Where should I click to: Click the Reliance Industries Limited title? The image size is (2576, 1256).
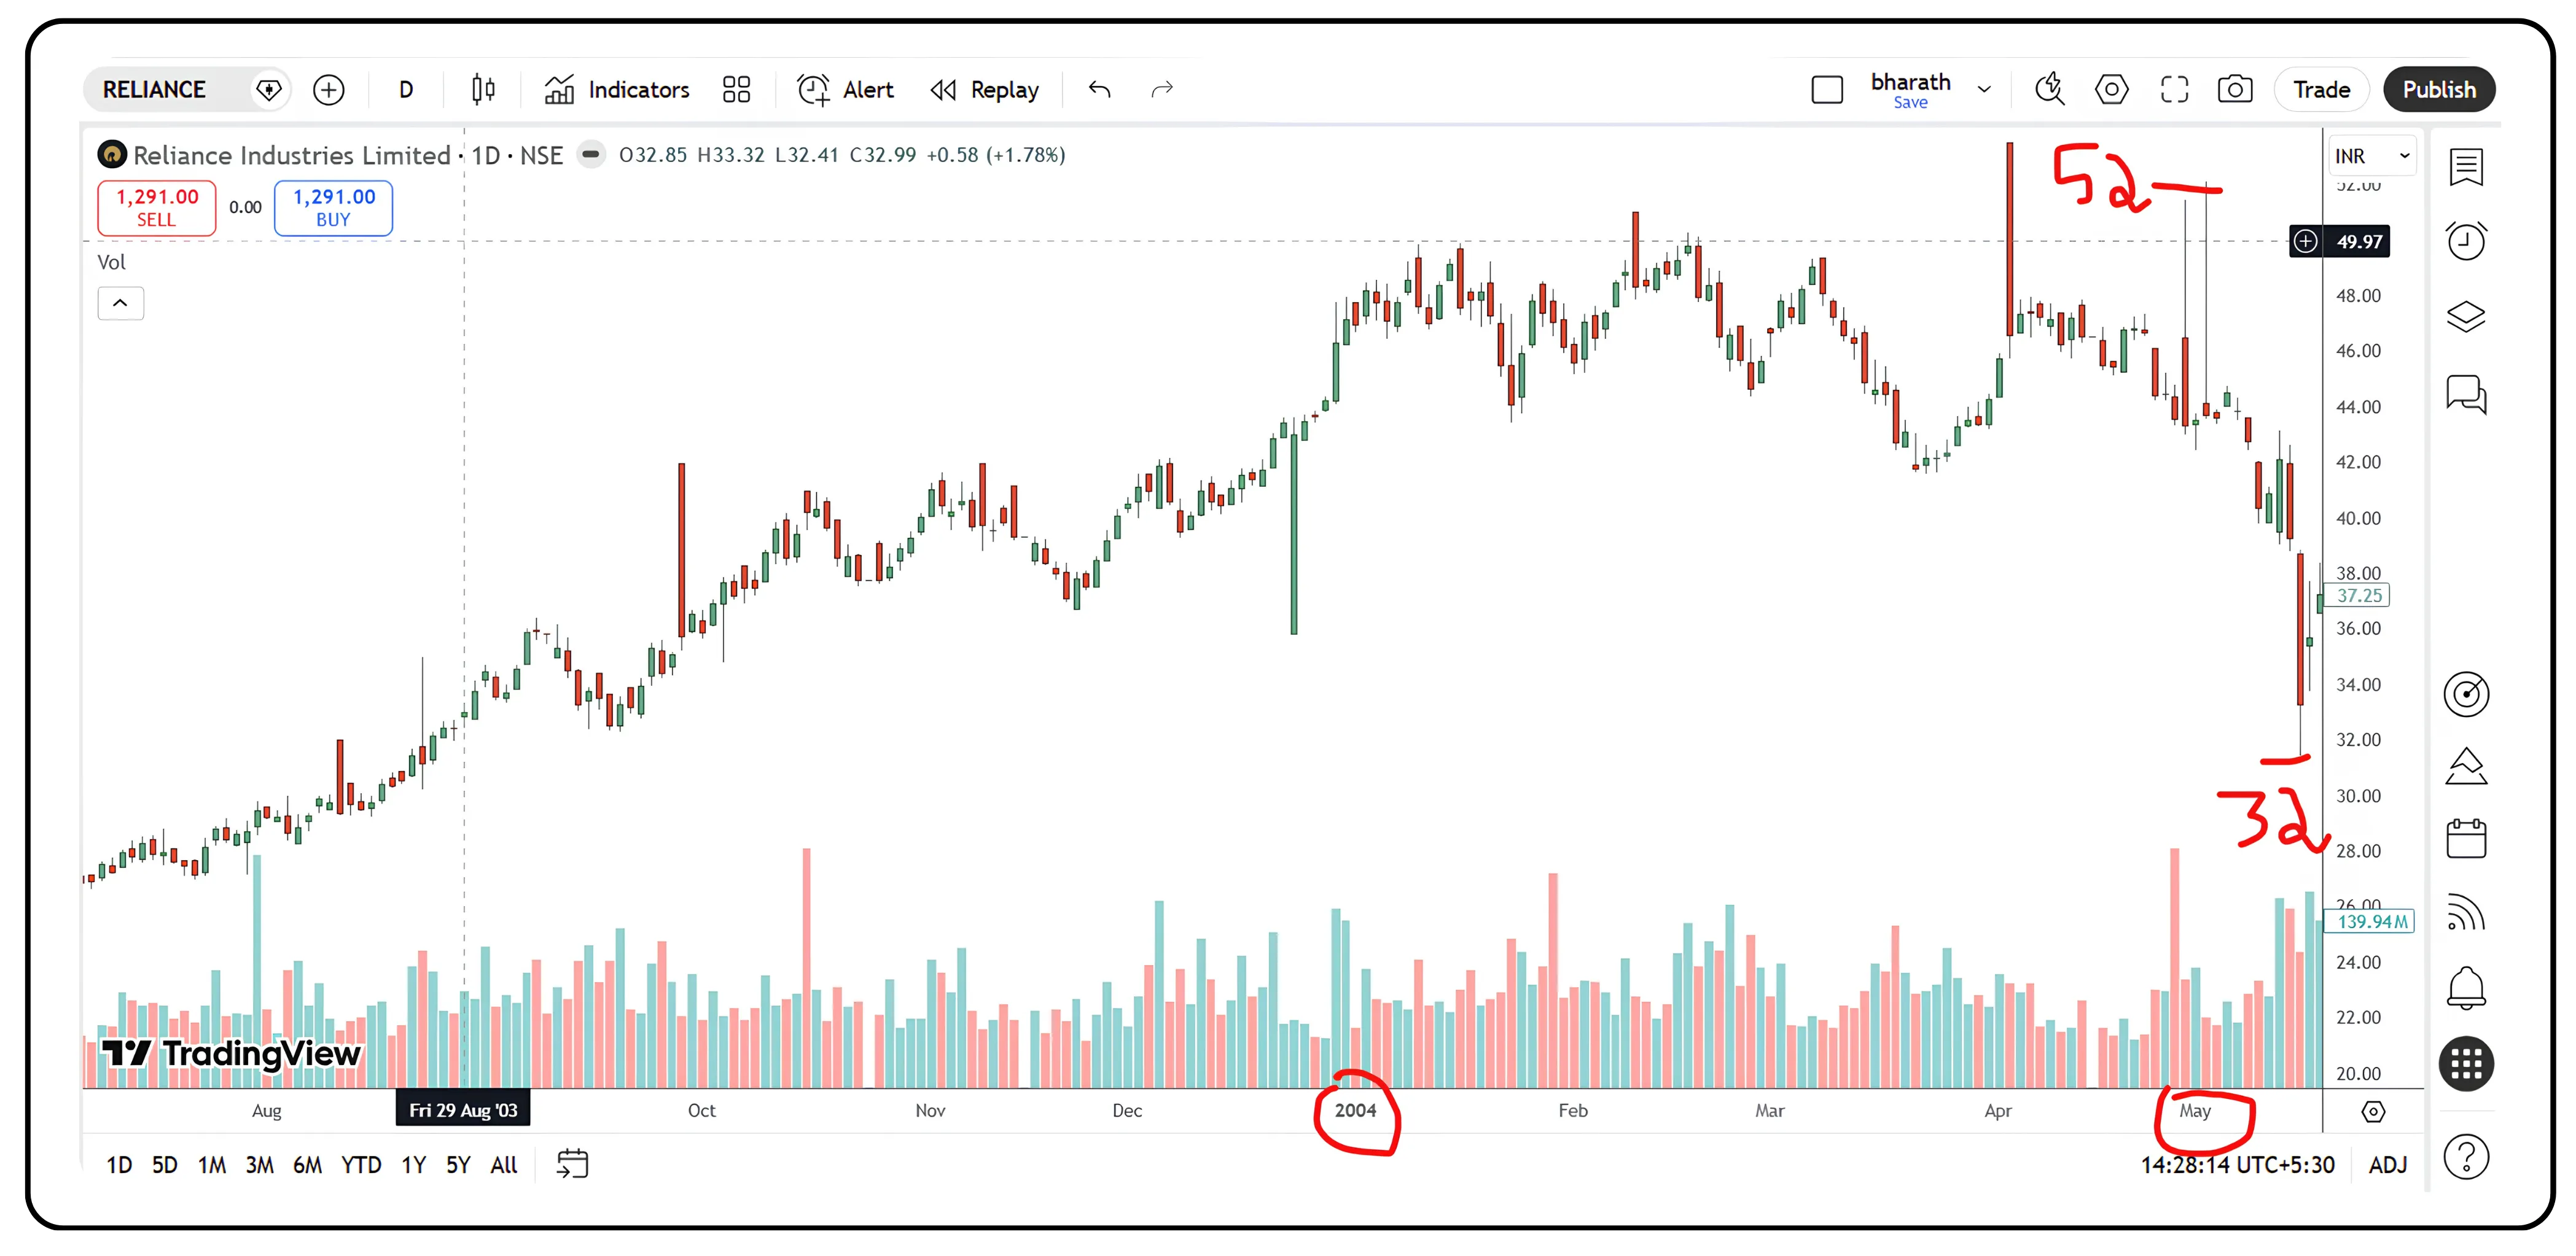tap(291, 156)
